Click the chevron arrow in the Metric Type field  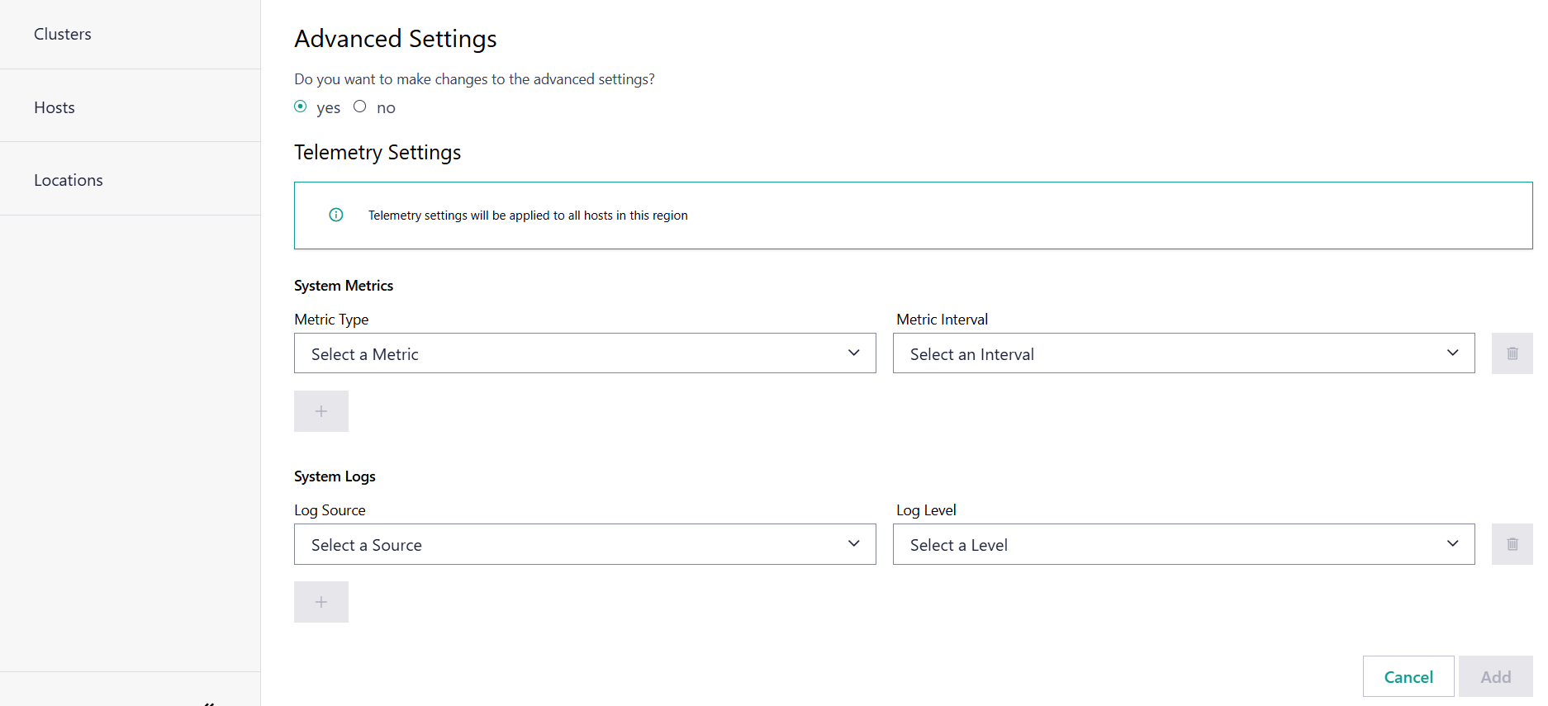tap(853, 353)
